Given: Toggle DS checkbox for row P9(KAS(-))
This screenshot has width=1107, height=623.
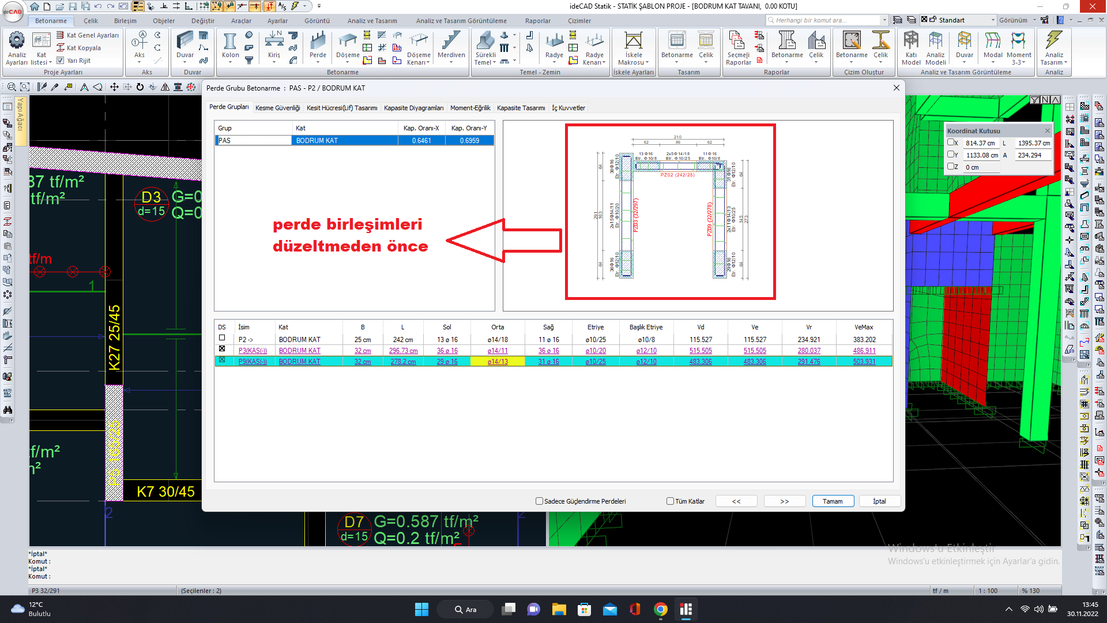Looking at the screenshot, I should [222, 359].
